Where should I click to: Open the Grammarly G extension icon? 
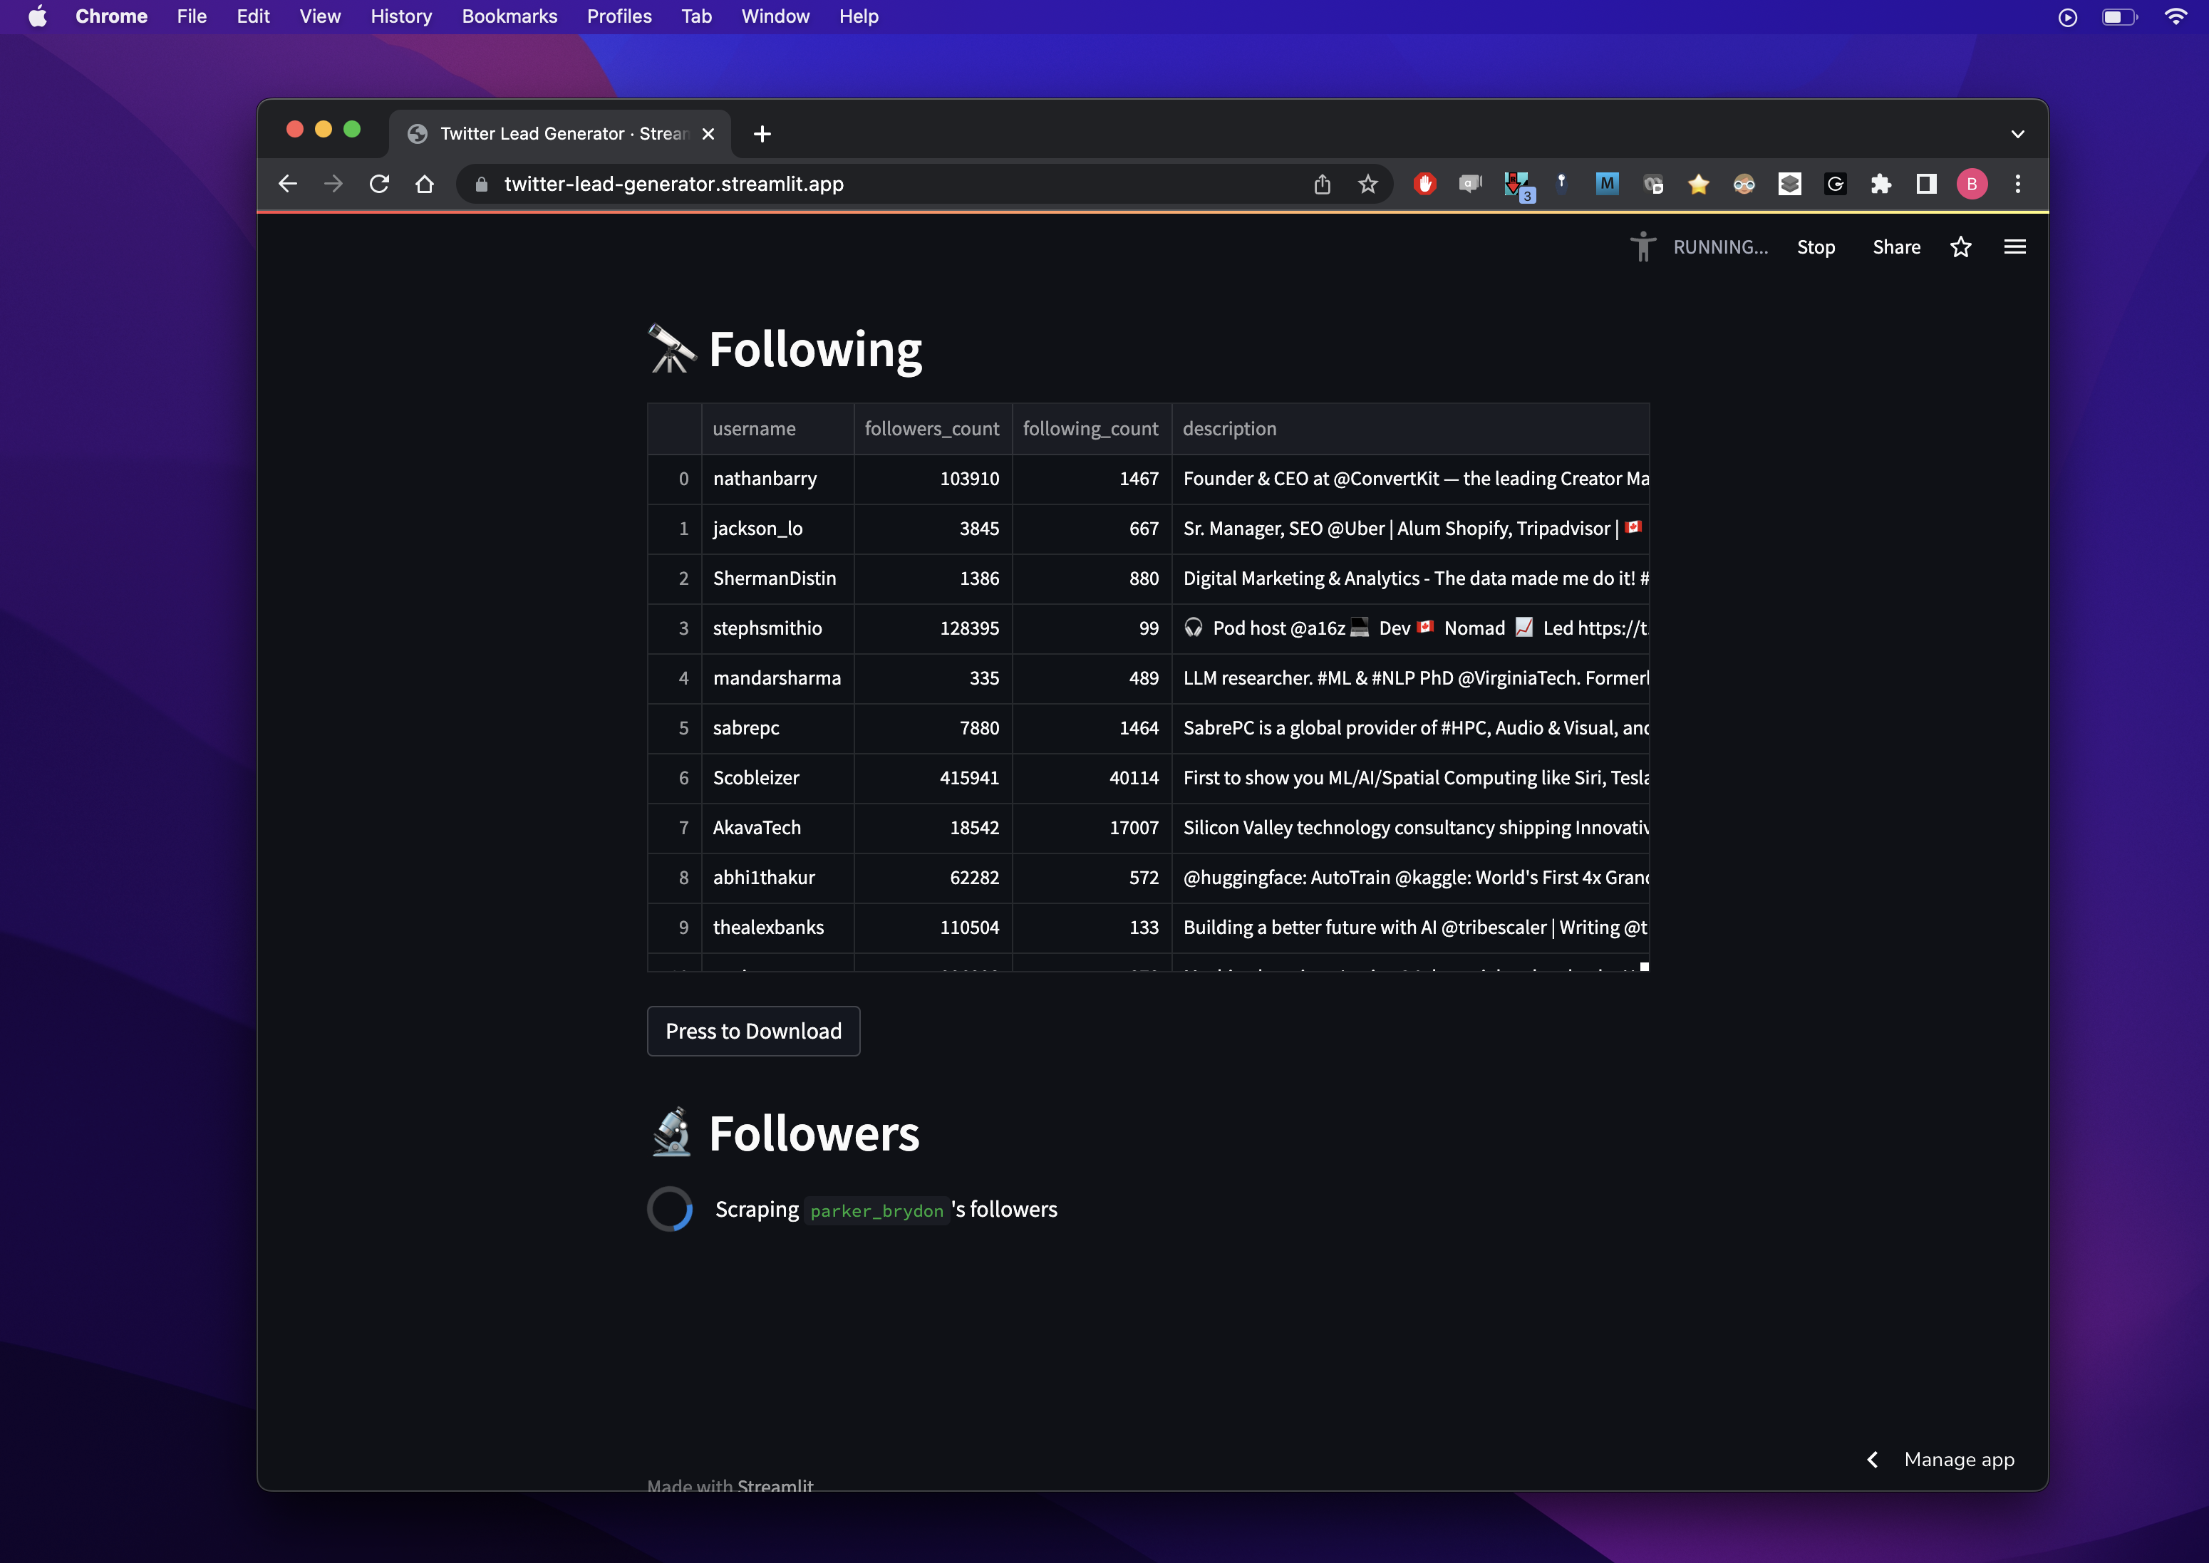tap(1835, 184)
